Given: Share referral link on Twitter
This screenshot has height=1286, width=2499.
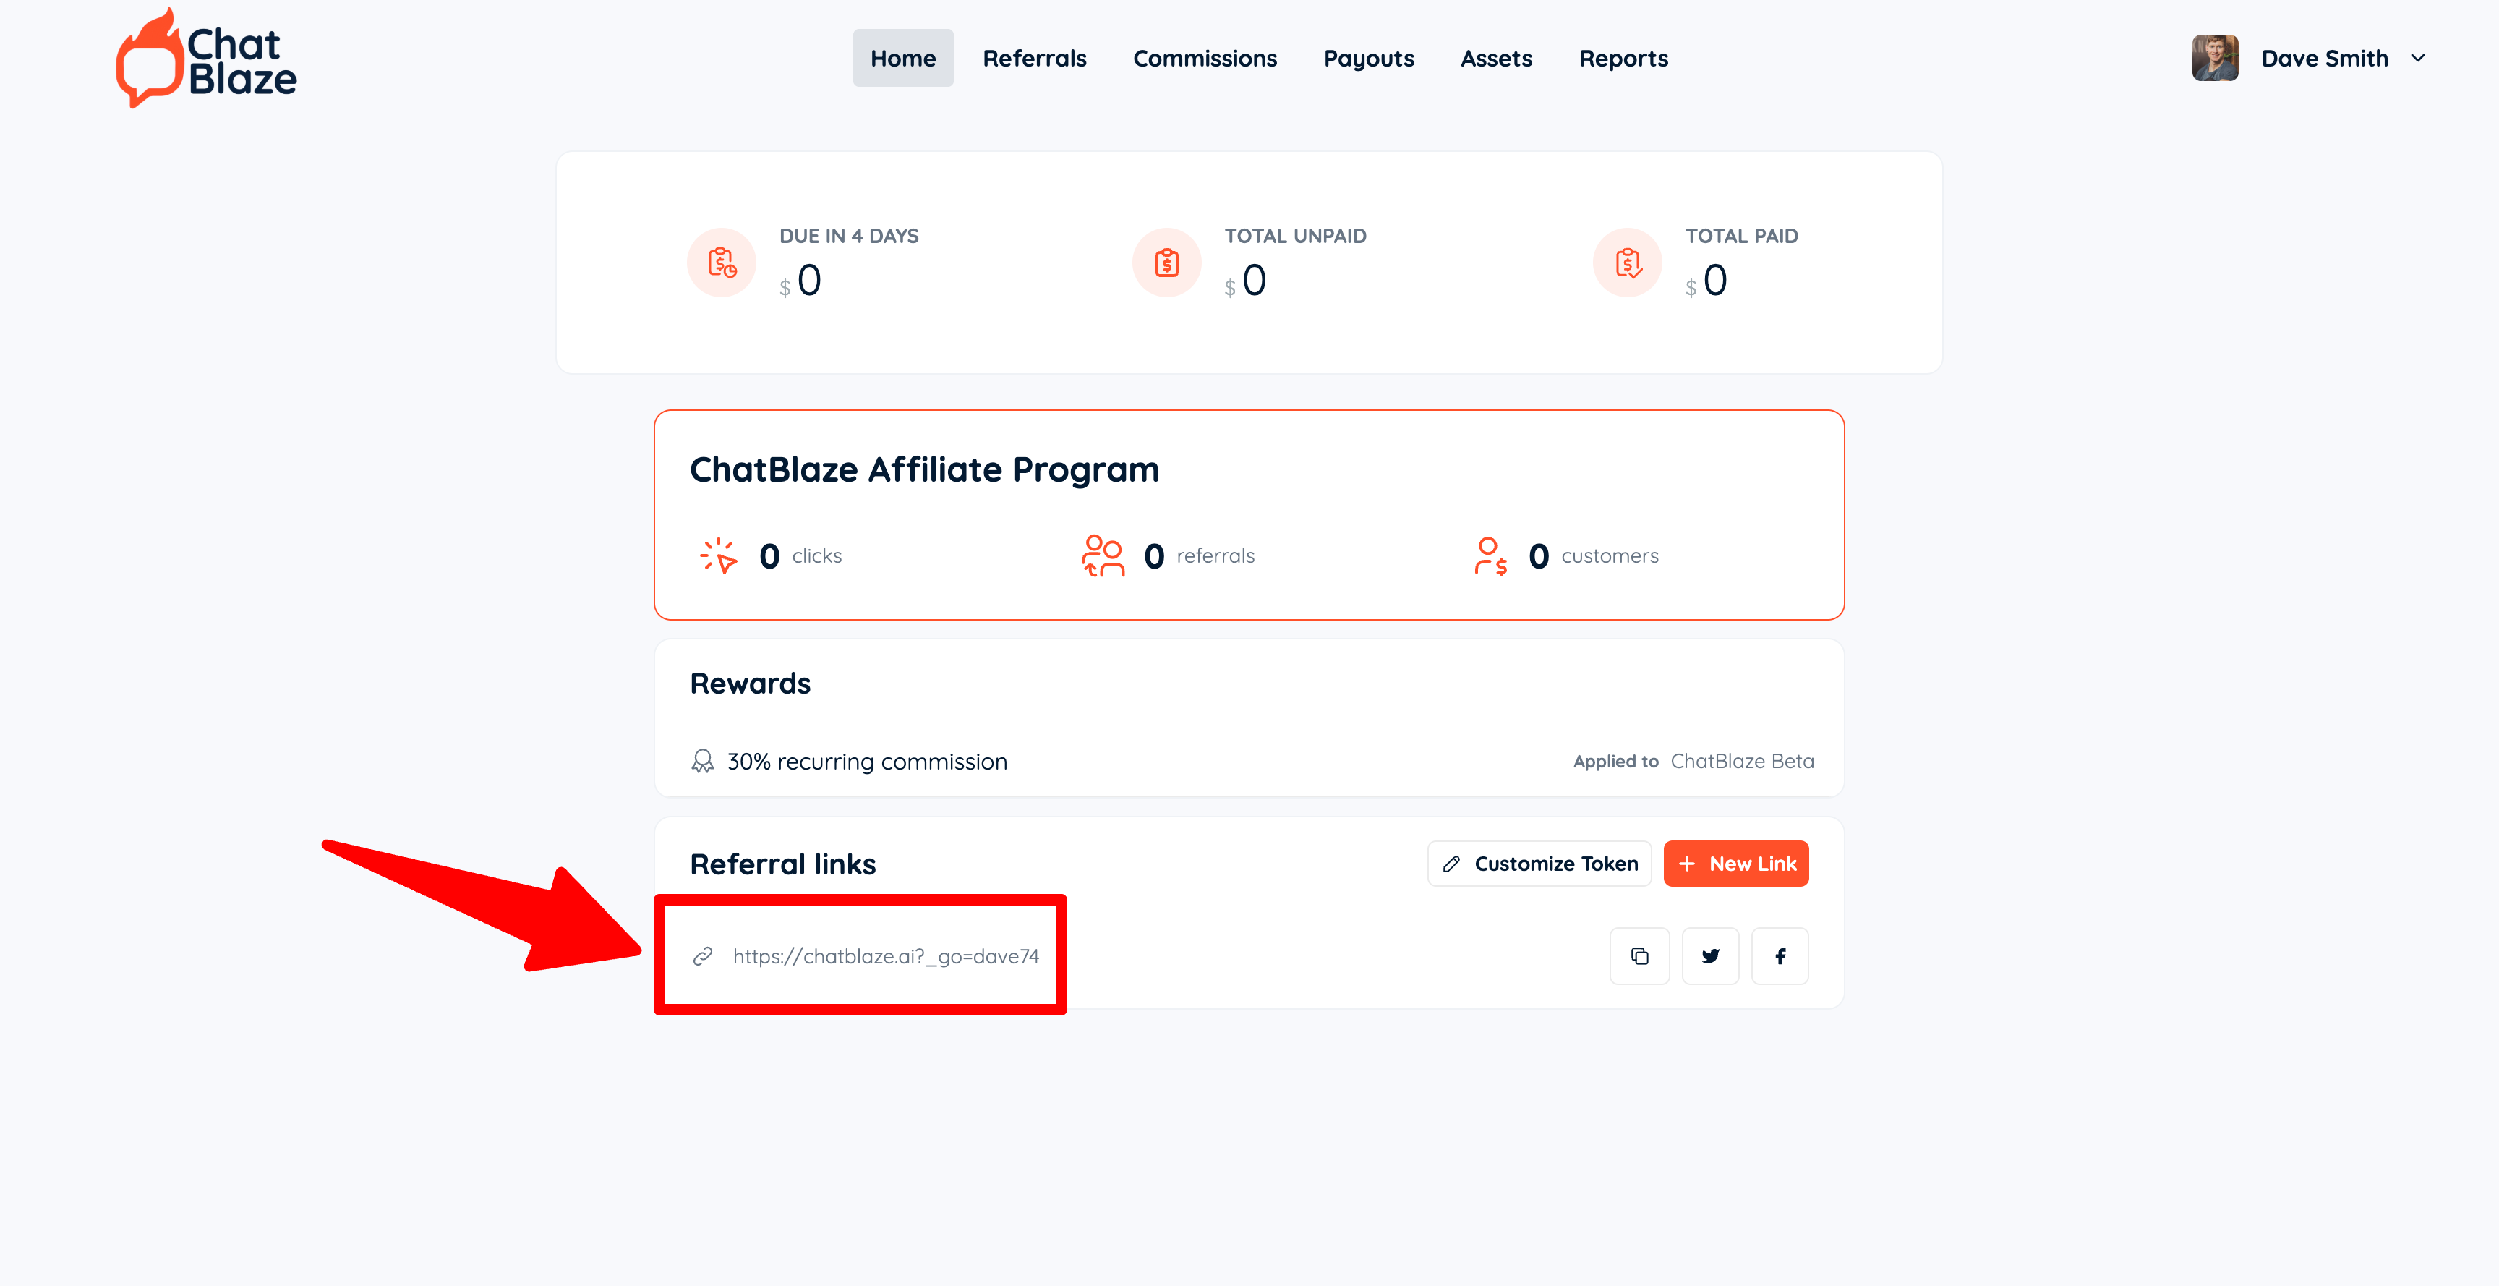Looking at the screenshot, I should (x=1710, y=956).
